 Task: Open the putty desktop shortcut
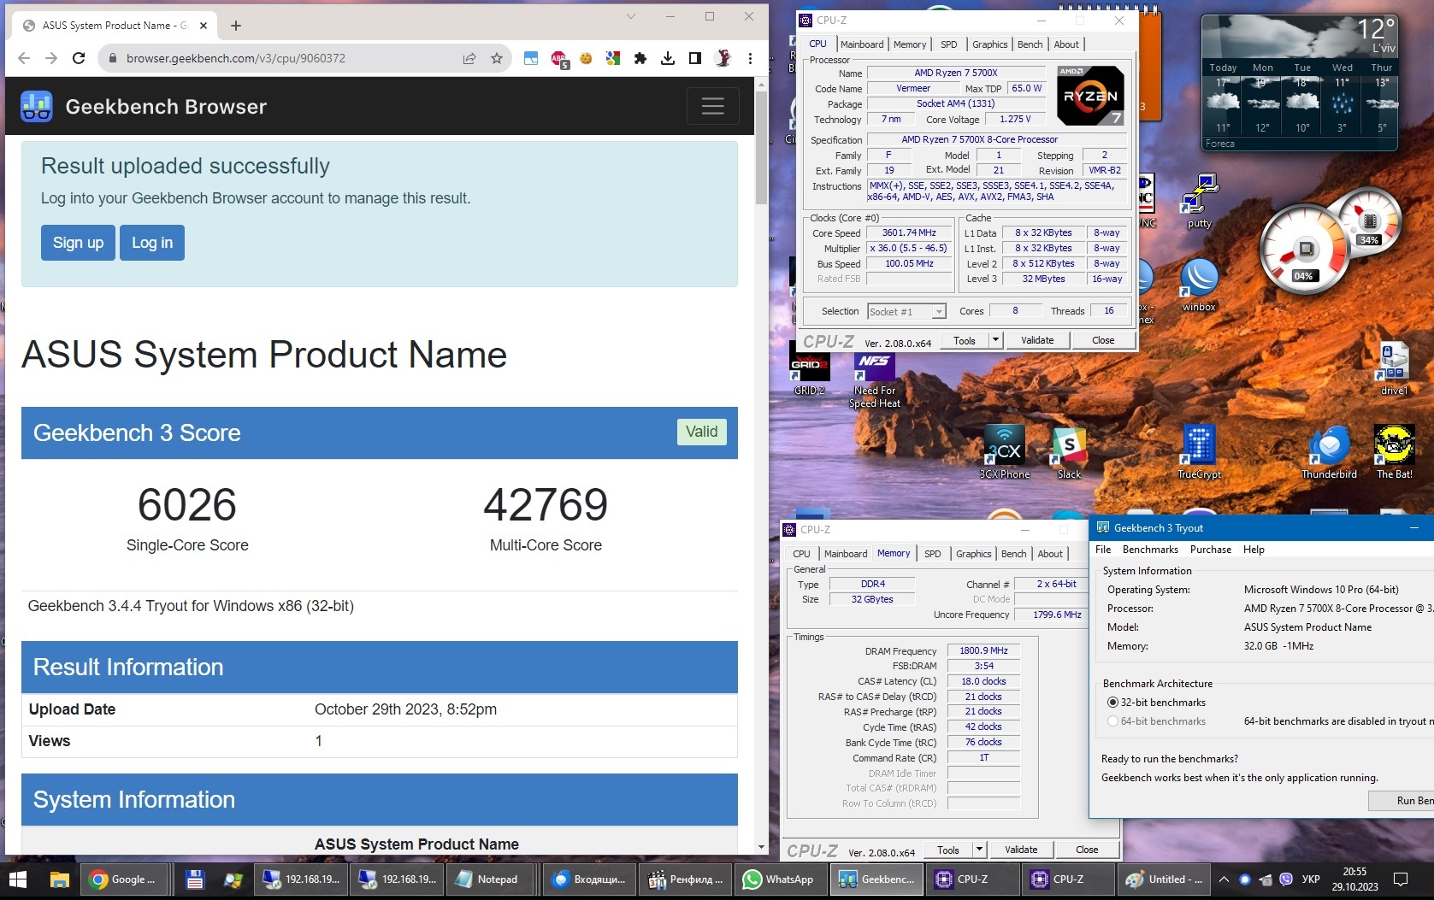[1200, 201]
